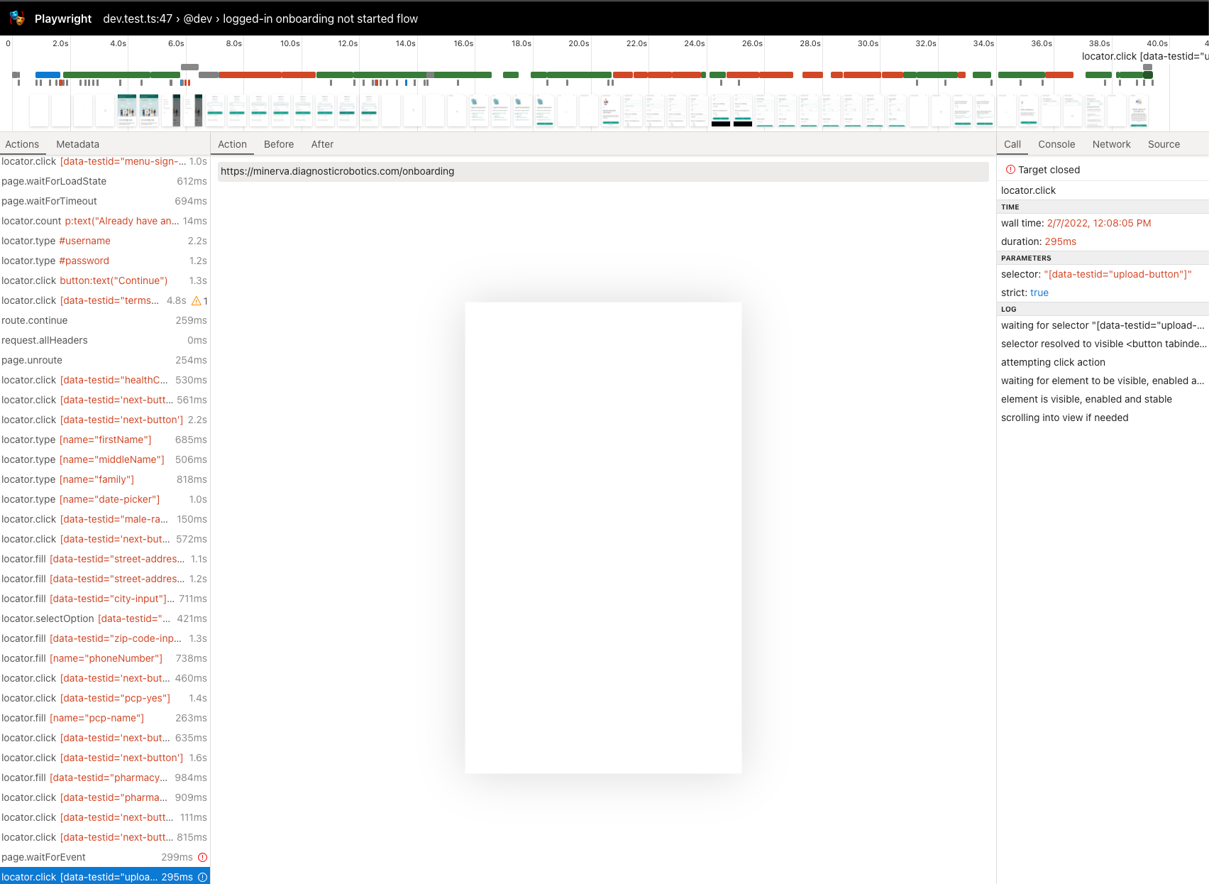Click the error icon beside page.waitForEvent

[x=203, y=857]
